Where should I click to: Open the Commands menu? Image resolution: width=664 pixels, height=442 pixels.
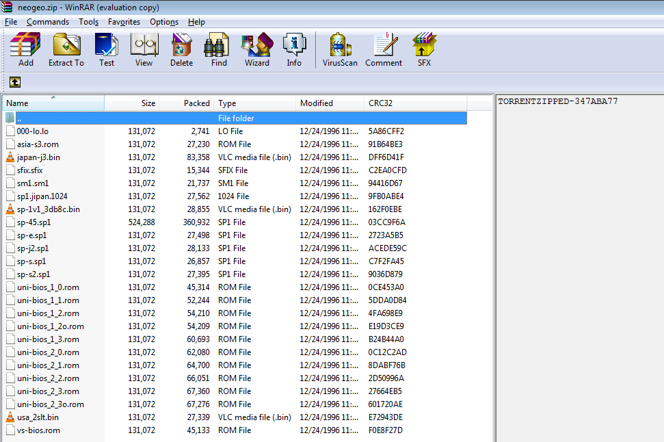(x=48, y=22)
